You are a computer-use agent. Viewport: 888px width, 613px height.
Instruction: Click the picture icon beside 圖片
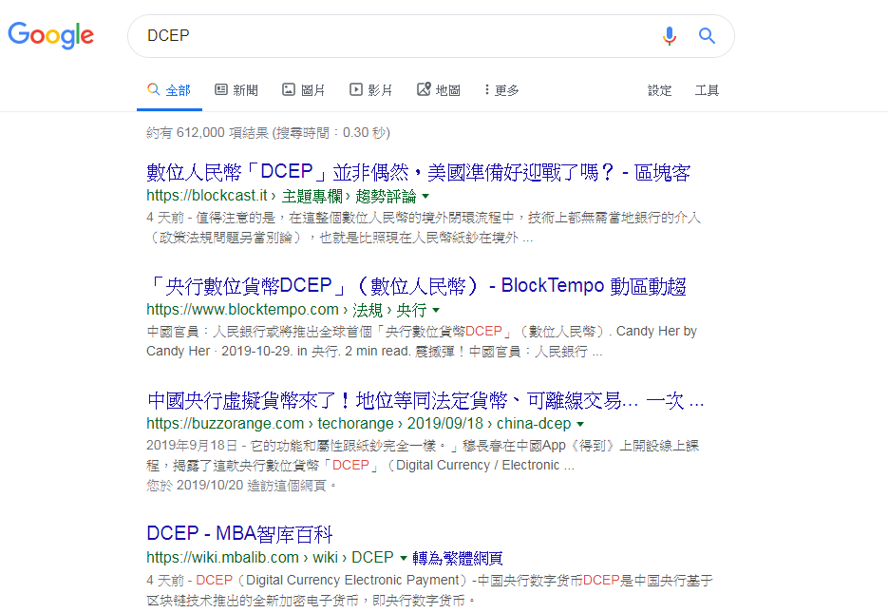coord(289,89)
